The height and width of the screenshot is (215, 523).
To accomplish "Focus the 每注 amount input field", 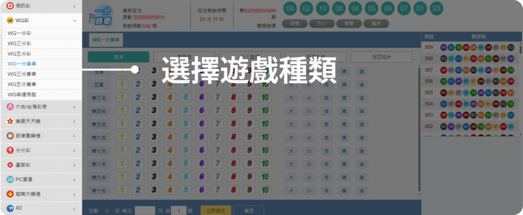I will click(145, 211).
